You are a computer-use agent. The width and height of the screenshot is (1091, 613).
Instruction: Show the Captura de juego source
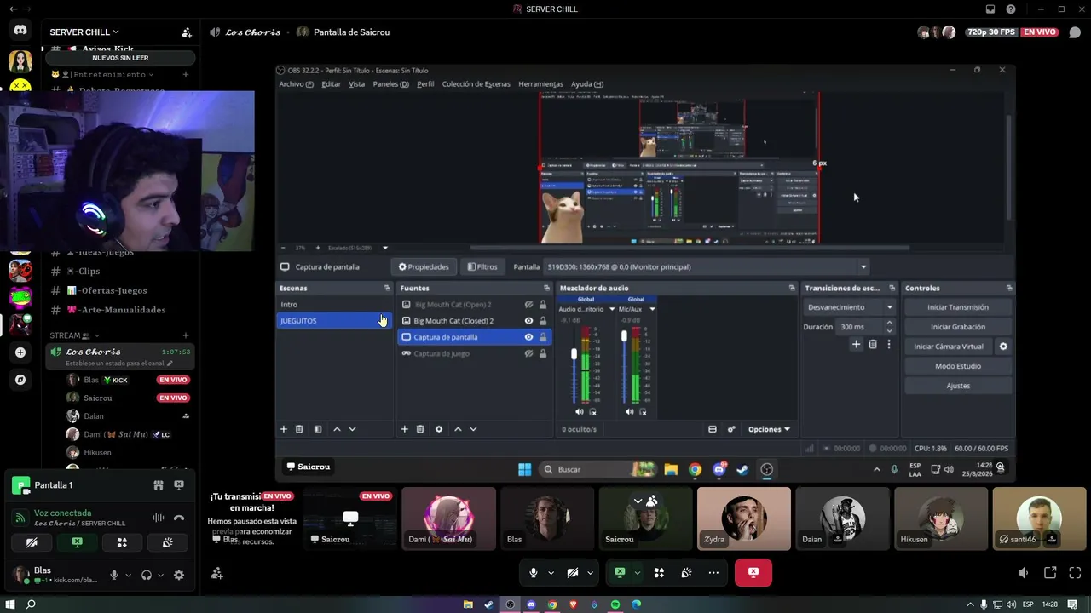(528, 353)
